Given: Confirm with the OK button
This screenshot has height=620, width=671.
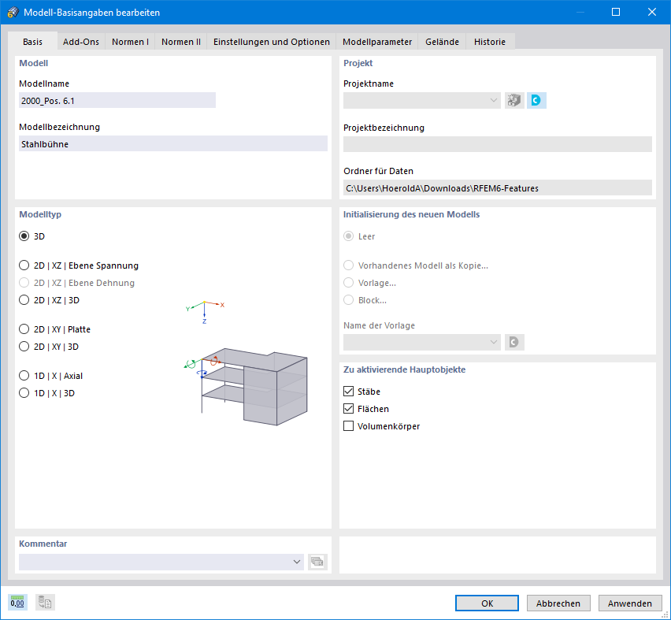Looking at the screenshot, I should 487,603.
